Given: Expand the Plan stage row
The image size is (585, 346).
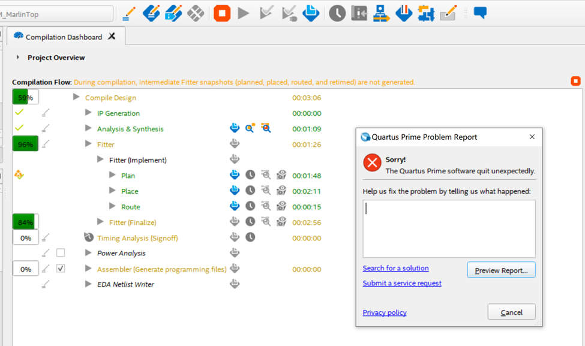Looking at the screenshot, I should coord(112,175).
